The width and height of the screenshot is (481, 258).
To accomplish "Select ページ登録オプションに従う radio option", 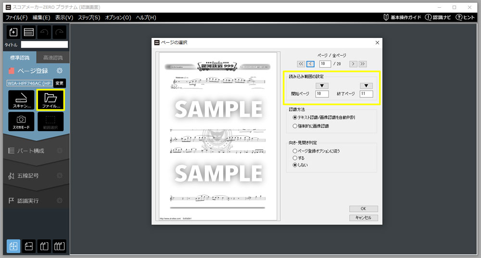I will [316, 151].
